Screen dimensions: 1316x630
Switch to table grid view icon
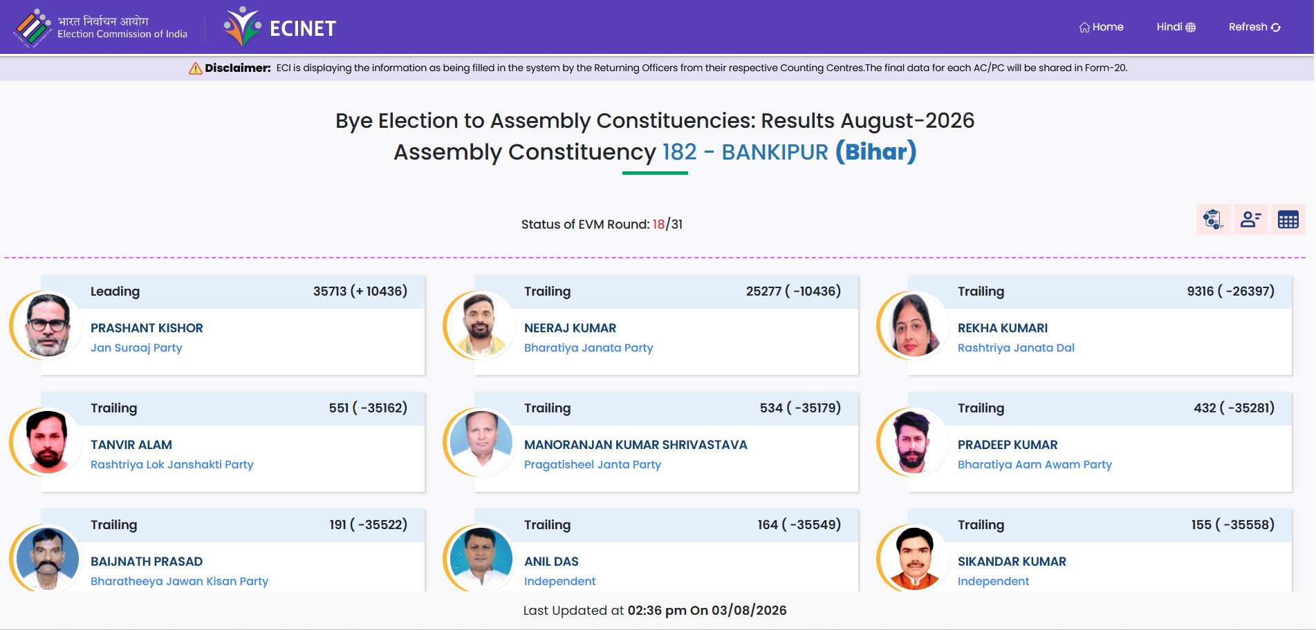[x=1288, y=220]
